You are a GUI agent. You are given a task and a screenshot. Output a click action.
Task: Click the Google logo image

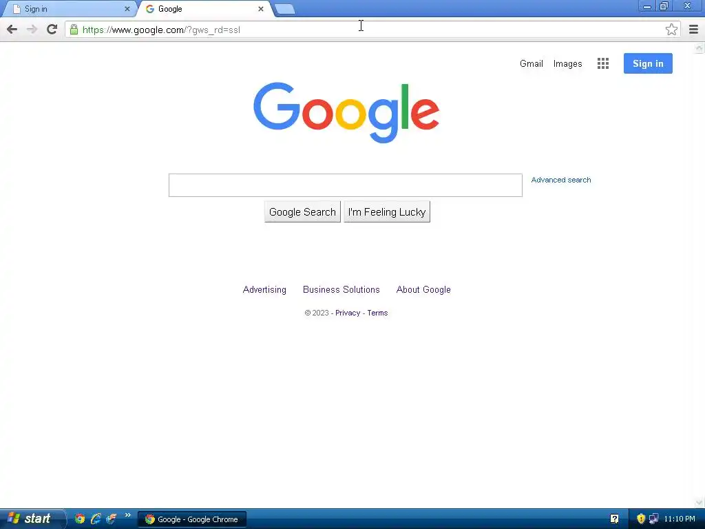346,112
